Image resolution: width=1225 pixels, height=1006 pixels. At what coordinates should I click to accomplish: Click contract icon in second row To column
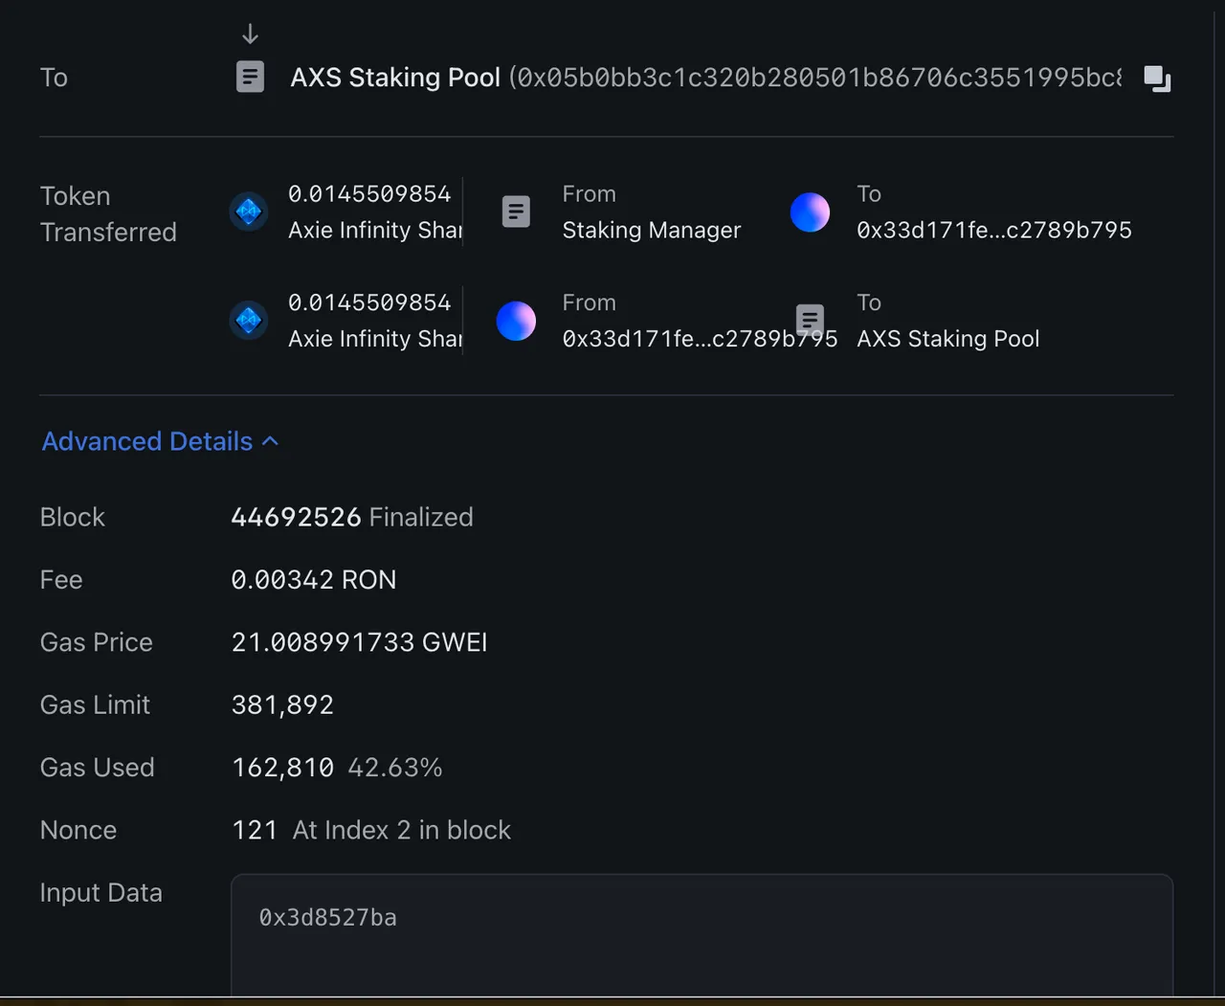[x=810, y=319]
